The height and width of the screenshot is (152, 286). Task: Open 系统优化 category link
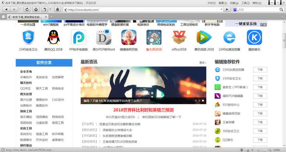point(26,134)
